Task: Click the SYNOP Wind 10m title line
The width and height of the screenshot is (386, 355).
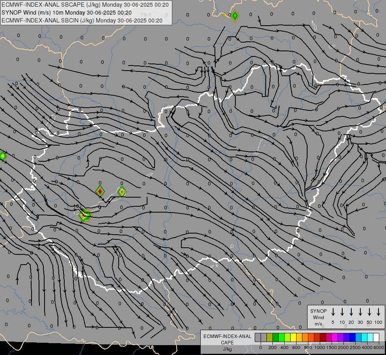Action: [67, 13]
